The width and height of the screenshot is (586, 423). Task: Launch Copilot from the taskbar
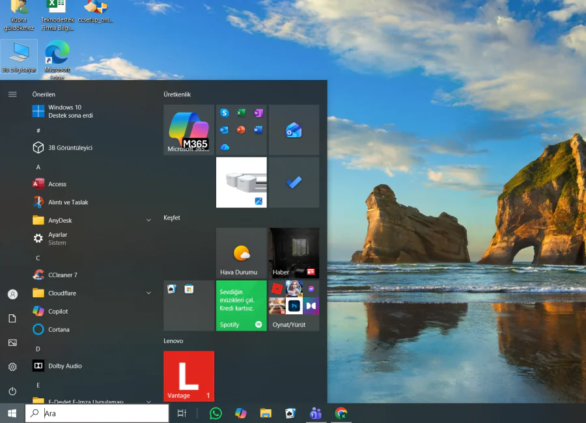(x=240, y=413)
